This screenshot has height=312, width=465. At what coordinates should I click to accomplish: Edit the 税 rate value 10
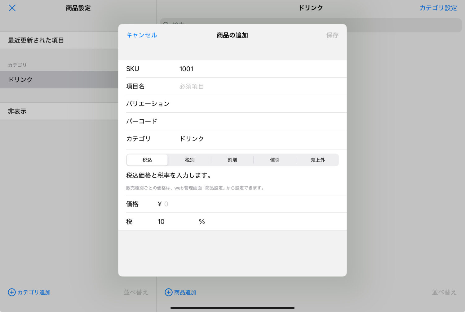[161, 221]
